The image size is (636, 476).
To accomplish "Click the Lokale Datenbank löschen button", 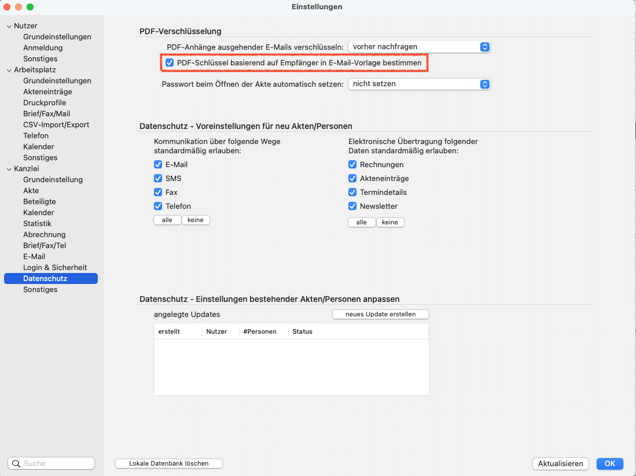I will click(169, 463).
